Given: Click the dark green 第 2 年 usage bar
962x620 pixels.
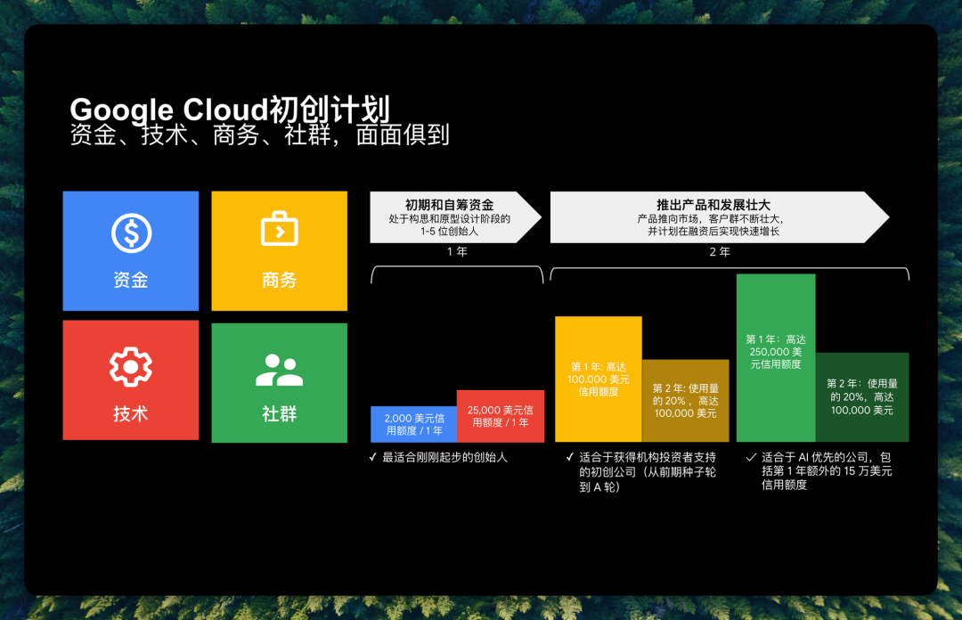Looking at the screenshot, I should [x=862, y=397].
